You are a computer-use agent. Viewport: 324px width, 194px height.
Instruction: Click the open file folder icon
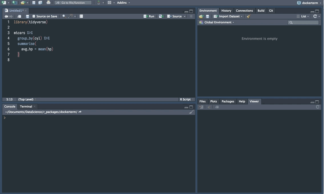point(23,3)
